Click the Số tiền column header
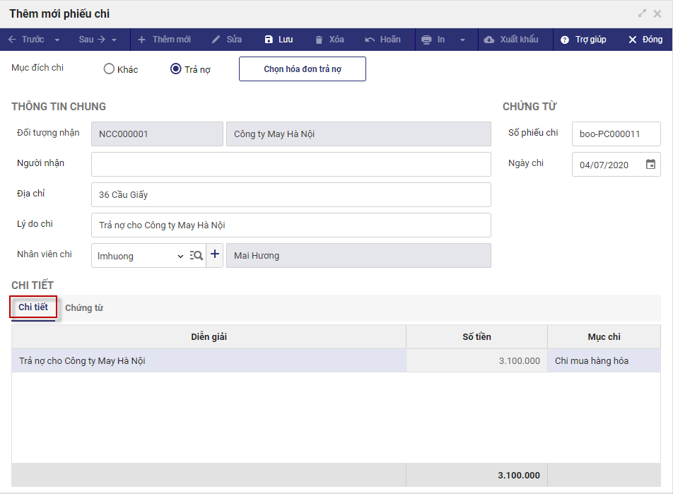 (477, 337)
